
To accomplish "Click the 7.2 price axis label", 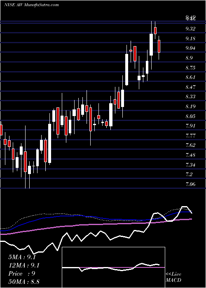I will 190,174.
